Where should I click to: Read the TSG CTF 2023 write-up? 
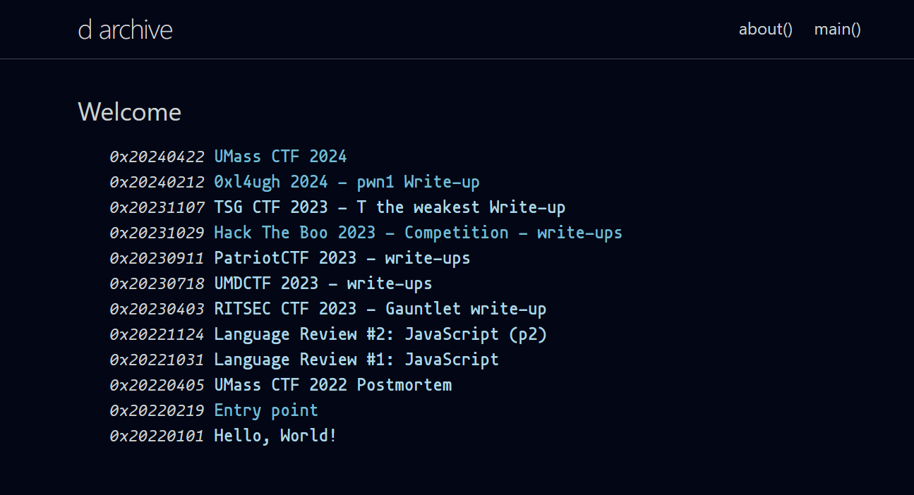pyautogui.click(x=390, y=207)
